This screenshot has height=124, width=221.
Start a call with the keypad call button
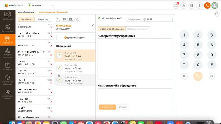(x=198, y=76)
